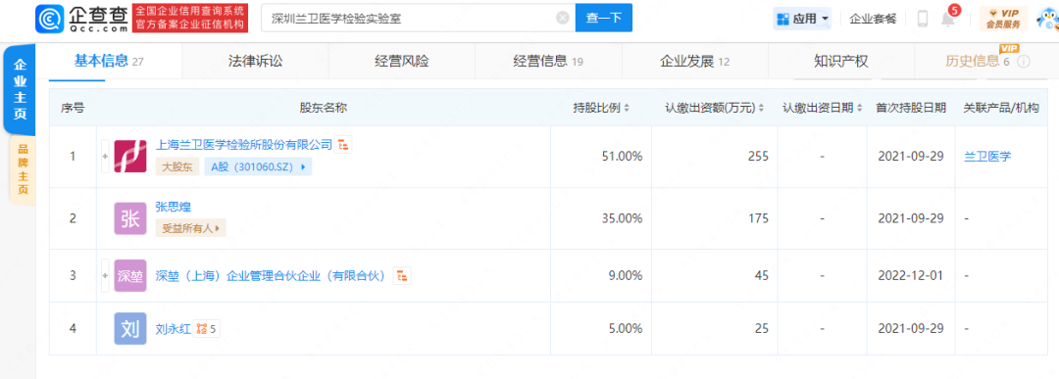Screen dimensions: 1059x379
Task: Switch to the 经营风险 tab
Action: click(x=402, y=62)
